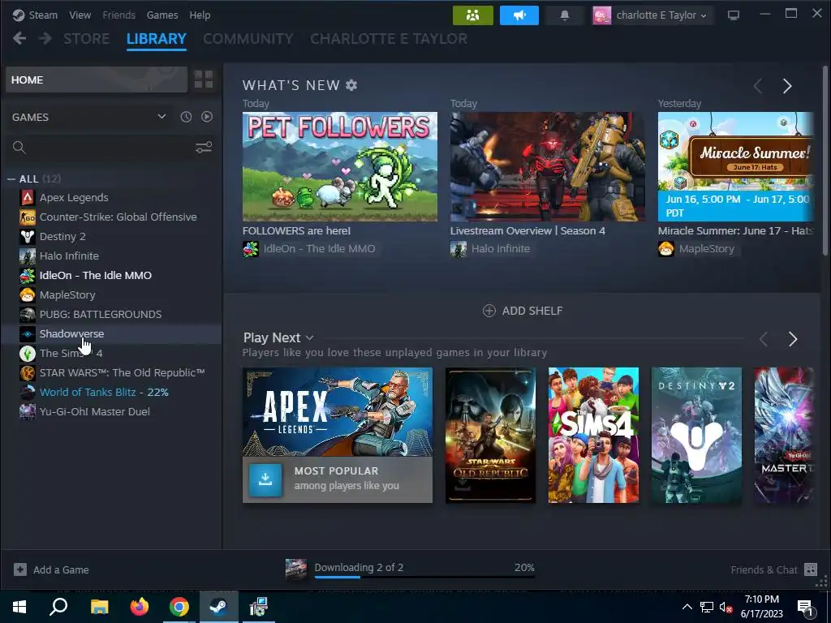The height and width of the screenshot is (623, 831).
Task: Go forward with the right arrow
Action: (45, 38)
